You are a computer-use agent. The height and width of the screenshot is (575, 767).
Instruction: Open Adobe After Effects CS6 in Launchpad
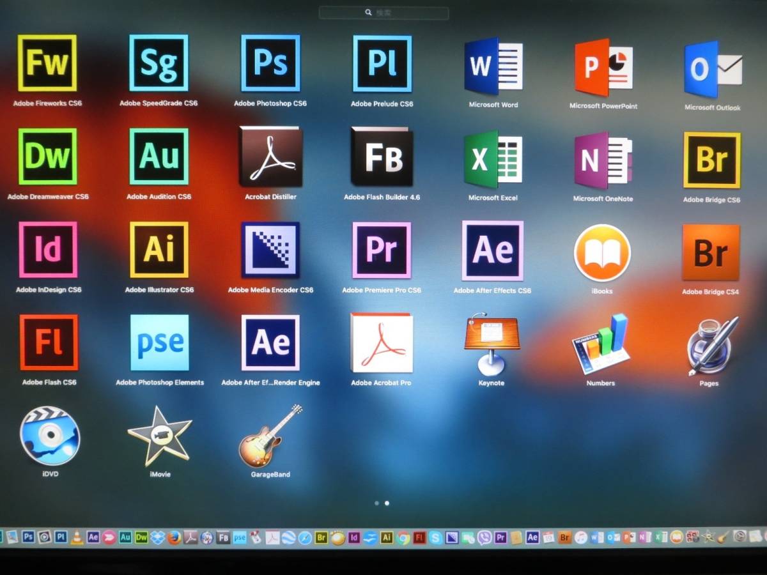[x=492, y=250]
